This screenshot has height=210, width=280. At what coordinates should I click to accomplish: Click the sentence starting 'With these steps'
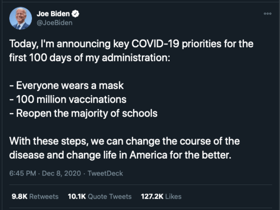[x=124, y=141]
